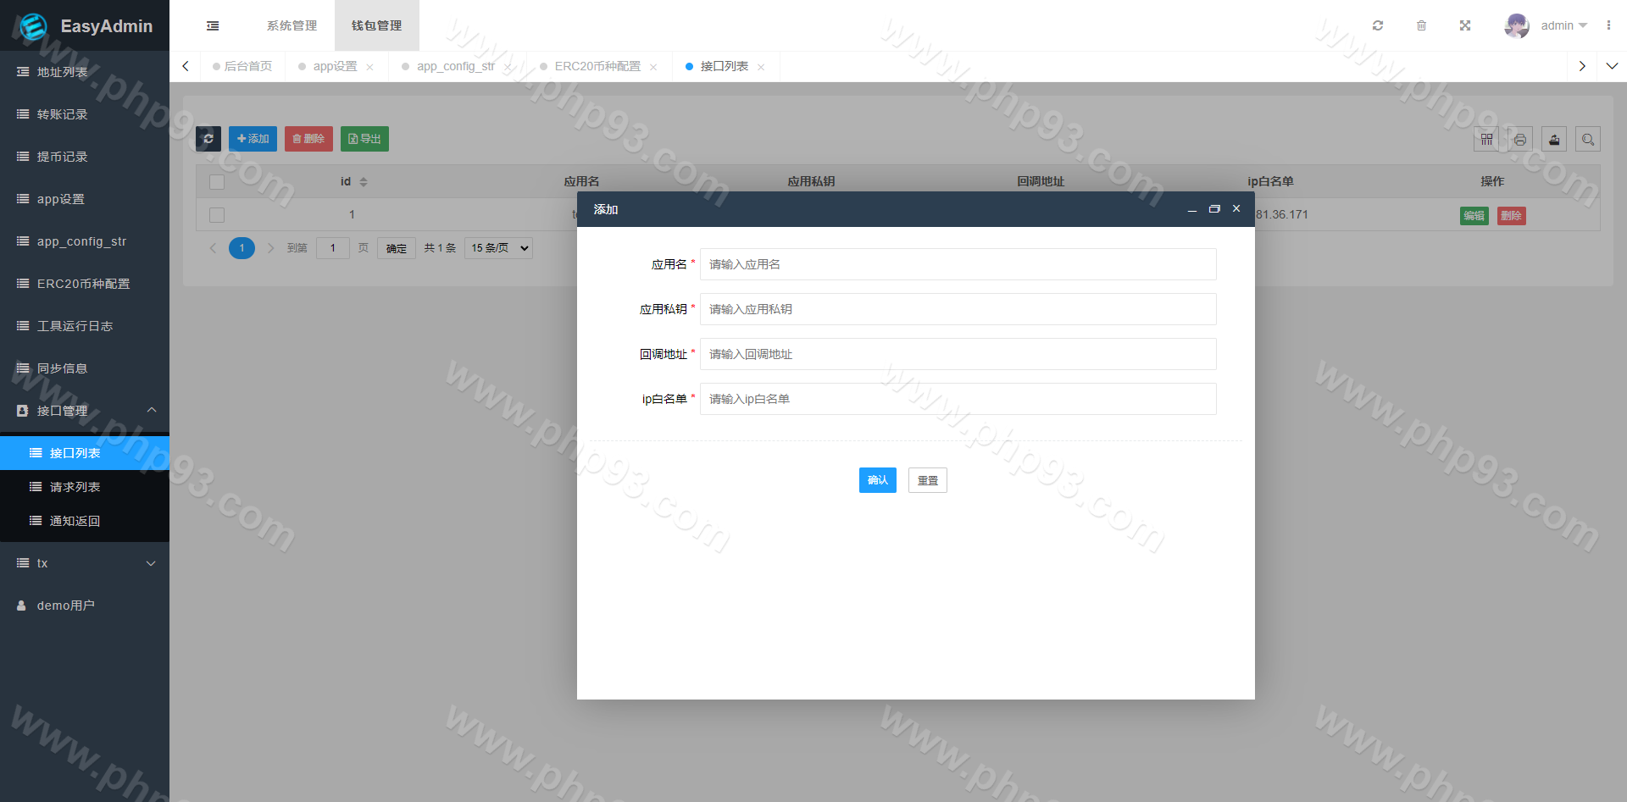Open 请求列表 in the sidebar
Viewport: 1627px width, 802px height.
(x=75, y=487)
